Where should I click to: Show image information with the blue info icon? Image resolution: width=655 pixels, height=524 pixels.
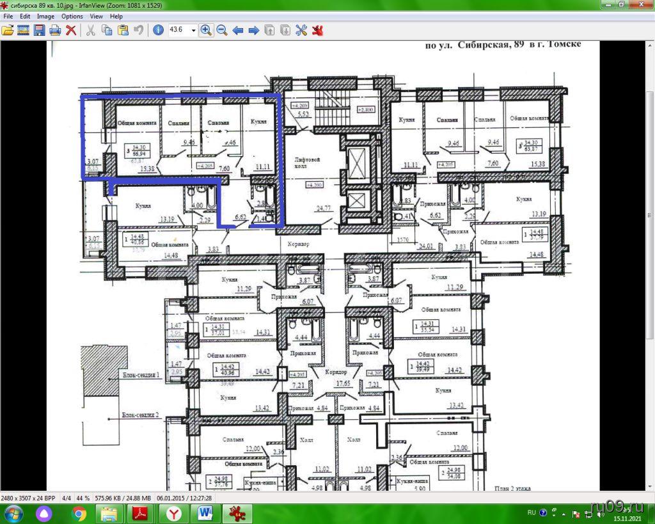158,30
